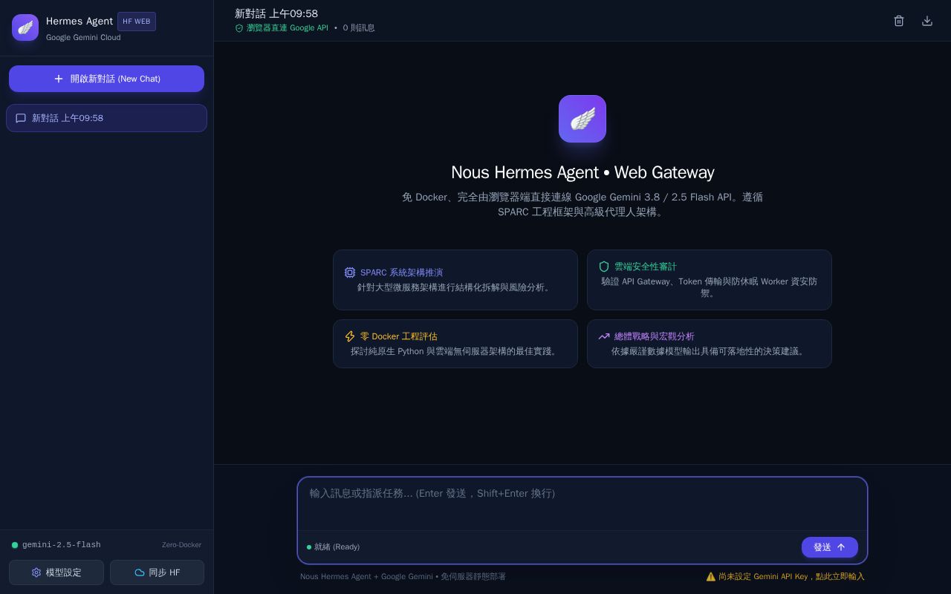The height and width of the screenshot is (594, 951).
Task: Click the HF WEB badge
Action: (x=137, y=22)
